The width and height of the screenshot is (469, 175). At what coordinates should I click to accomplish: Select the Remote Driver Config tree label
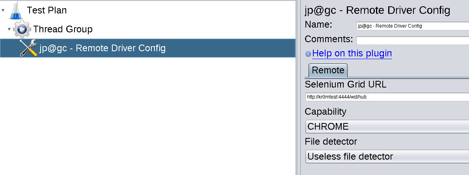[x=102, y=48]
